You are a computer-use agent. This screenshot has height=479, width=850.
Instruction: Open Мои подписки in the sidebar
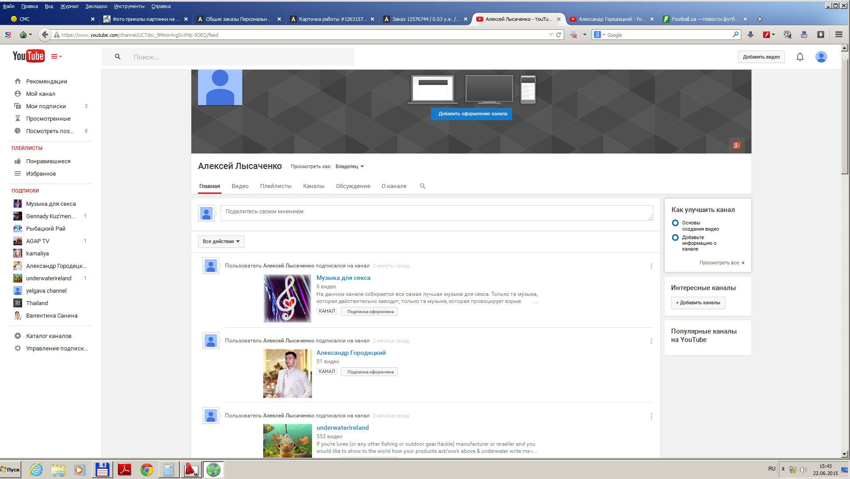pos(46,106)
